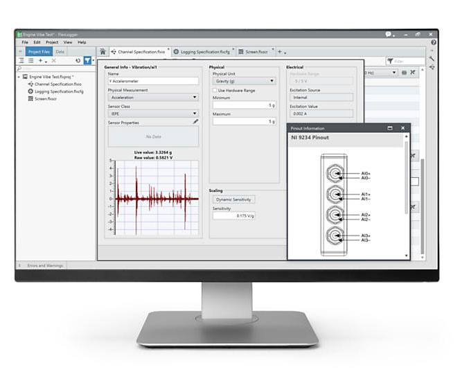Image resolution: width=460 pixels, height=374 pixels.
Task: Click the plus icon to add a project item
Action: (x=41, y=61)
